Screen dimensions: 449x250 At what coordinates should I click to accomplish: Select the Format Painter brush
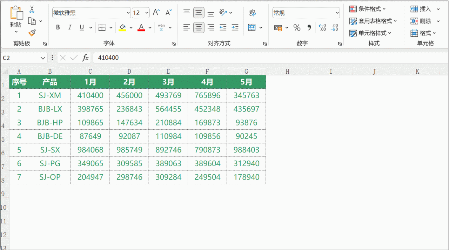pos(32,33)
